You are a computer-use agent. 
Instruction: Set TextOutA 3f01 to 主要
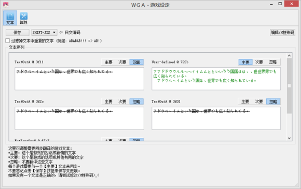[245, 101]
